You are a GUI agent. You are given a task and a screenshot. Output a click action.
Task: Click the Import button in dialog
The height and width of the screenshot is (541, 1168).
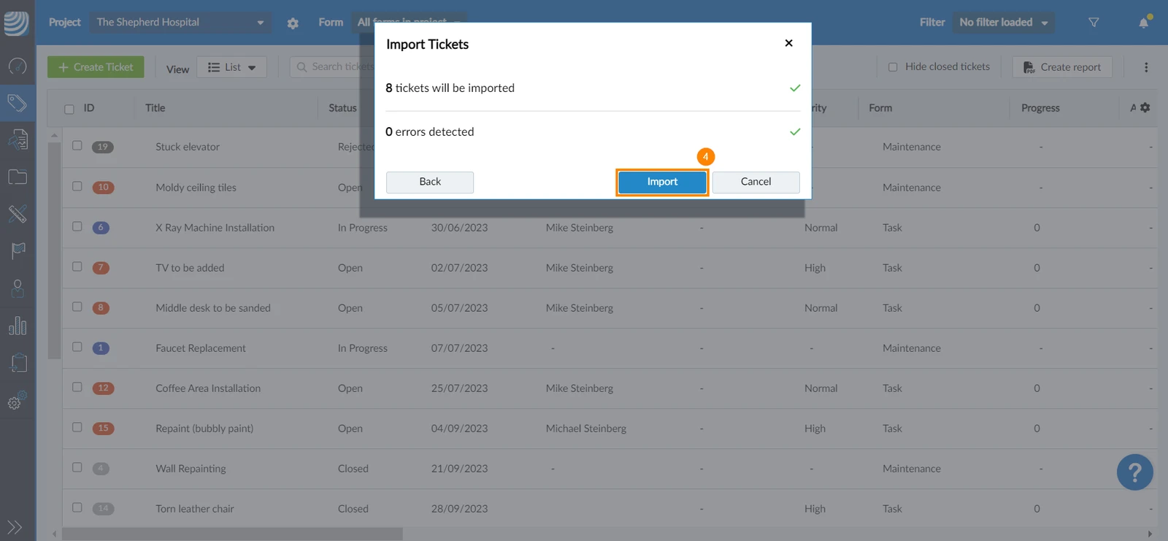tap(662, 182)
